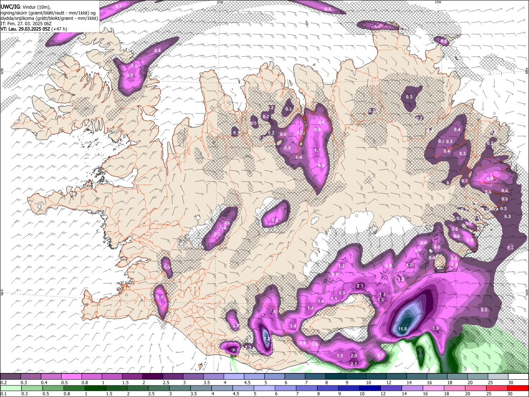
Task: Click the '15W' longitude label
Action: tap(438, 2)
